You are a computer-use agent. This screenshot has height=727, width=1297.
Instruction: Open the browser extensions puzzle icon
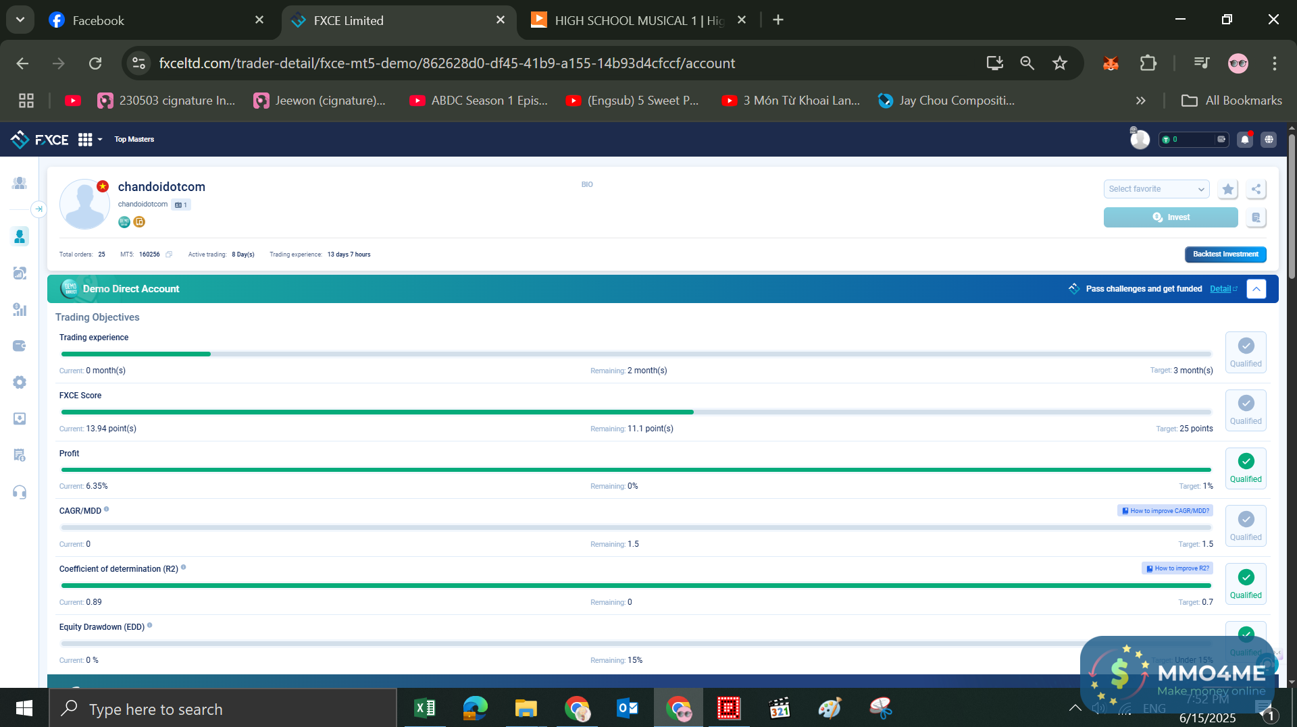pos(1148,63)
